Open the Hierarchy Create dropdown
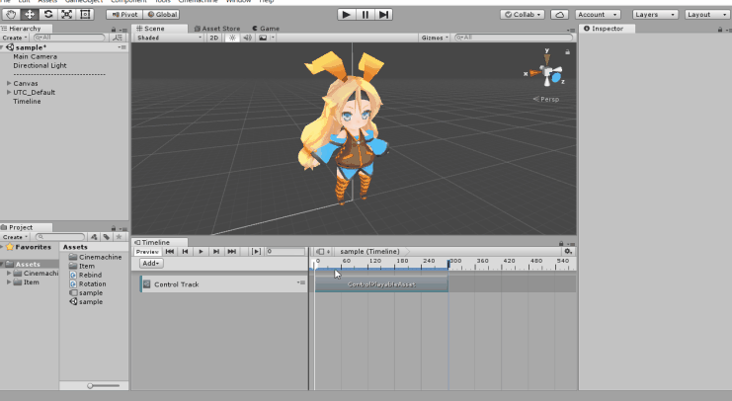 point(15,38)
